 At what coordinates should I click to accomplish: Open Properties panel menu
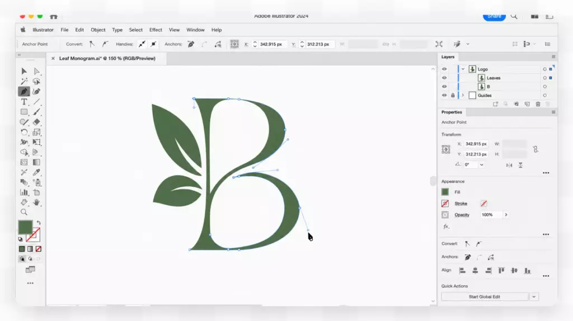pyautogui.click(x=553, y=112)
